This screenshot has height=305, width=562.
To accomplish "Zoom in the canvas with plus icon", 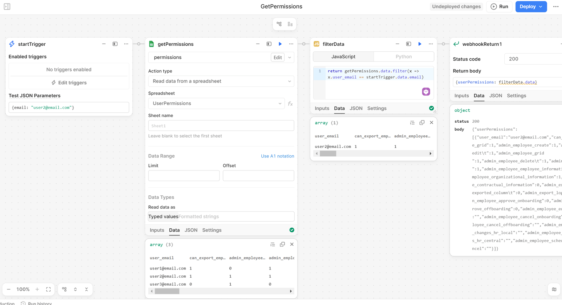I will pyautogui.click(x=37, y=289).
